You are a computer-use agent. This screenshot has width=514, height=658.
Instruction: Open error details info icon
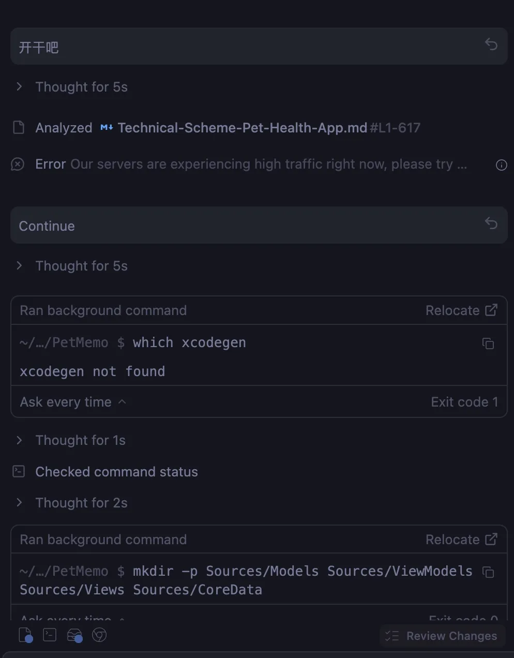[x=501, y=165]
